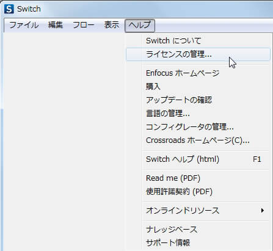Open 使用許諾契約 (PDF)
This screenshot has width=273, height=251.
tap(198, 192)
